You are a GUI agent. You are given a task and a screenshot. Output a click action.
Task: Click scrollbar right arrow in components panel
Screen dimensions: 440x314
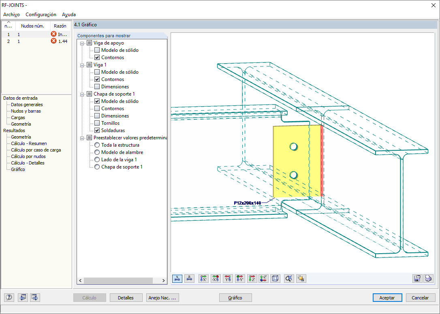click(164, 281)
